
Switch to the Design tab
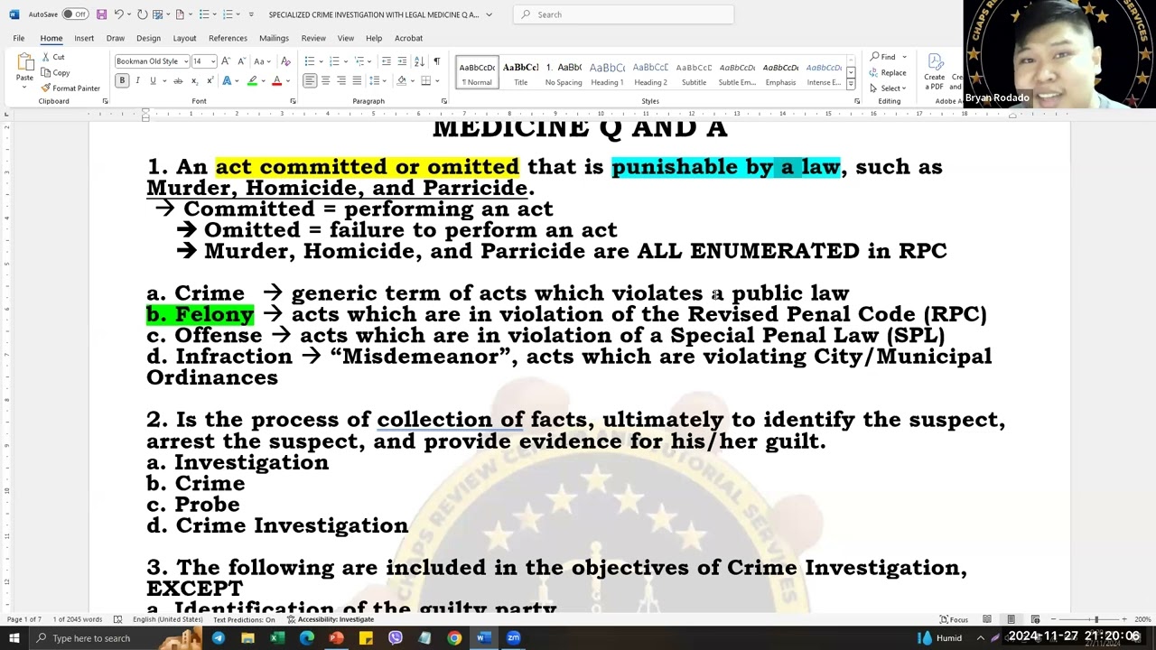pos(148,38)
